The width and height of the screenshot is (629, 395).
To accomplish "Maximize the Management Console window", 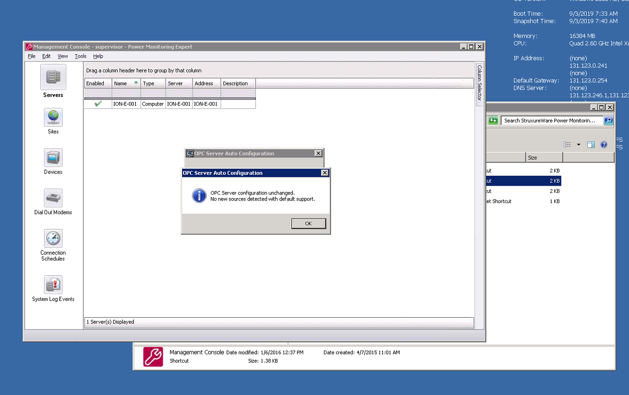I will click(x=471, y=47).
